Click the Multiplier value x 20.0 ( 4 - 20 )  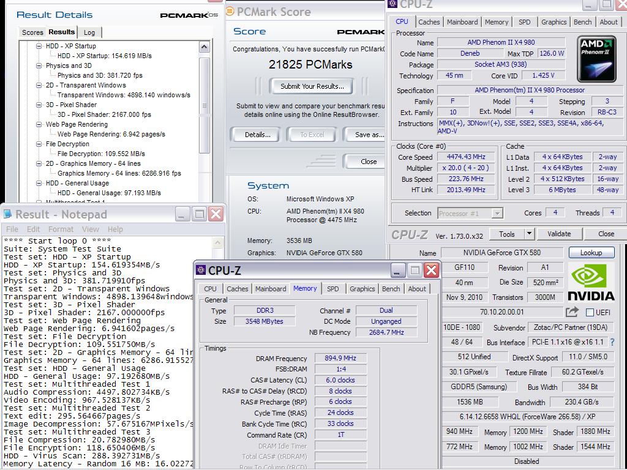(x=466, y=168)
